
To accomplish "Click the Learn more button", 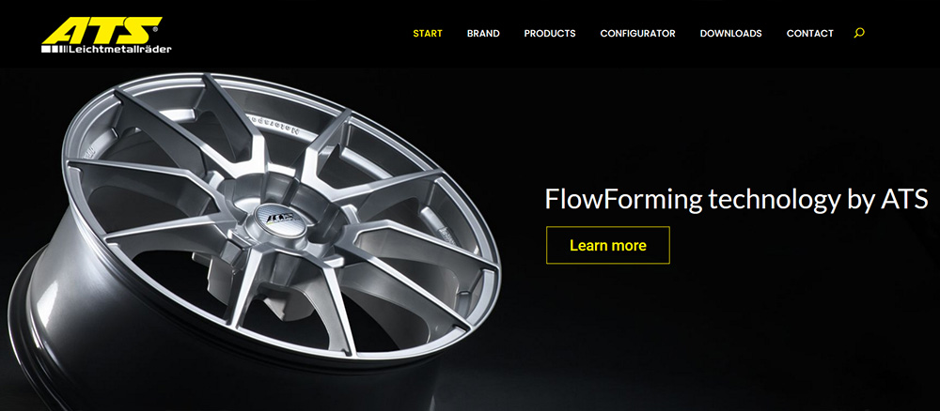I will pos(608,245).
